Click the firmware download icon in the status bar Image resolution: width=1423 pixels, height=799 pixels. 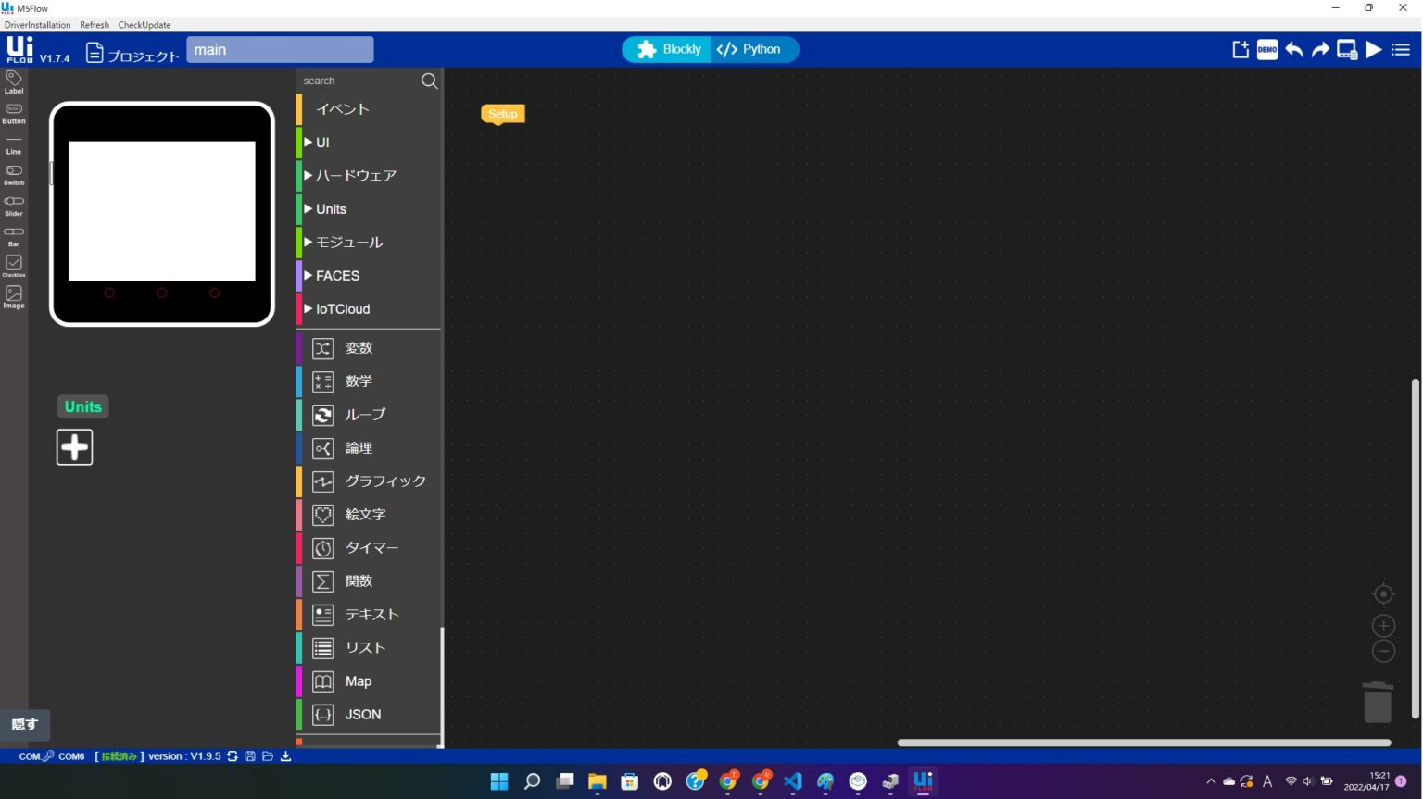[x=285, y=756]
